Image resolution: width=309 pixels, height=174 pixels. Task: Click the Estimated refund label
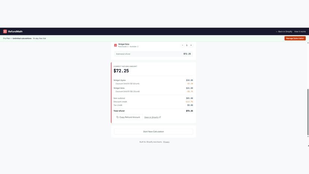[123, 54]
